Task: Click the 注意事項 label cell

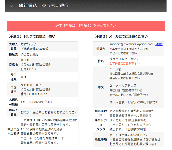Action: [101, 139]
